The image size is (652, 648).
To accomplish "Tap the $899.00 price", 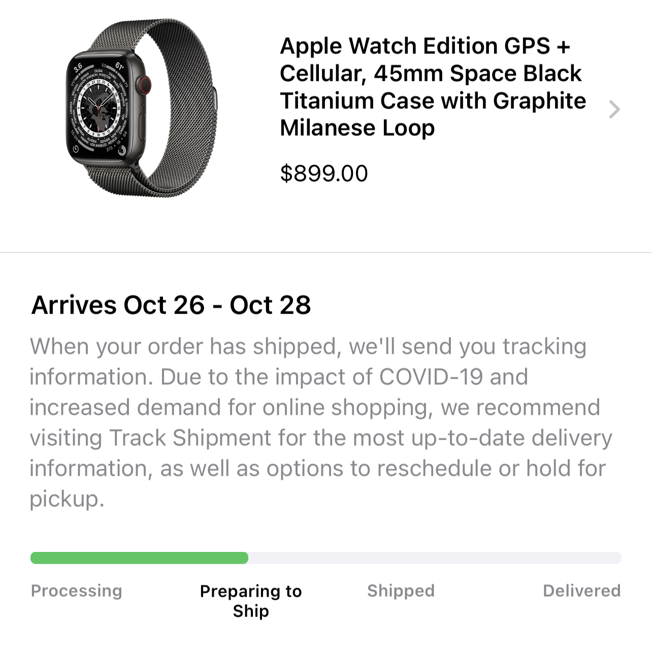I will point(324,173).
